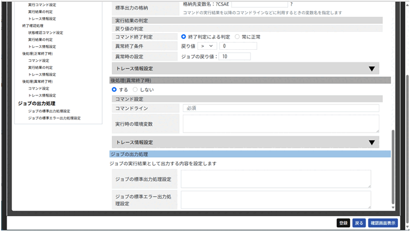
Task: Click the 異常終了条件 row label
Action: point(145,46)
